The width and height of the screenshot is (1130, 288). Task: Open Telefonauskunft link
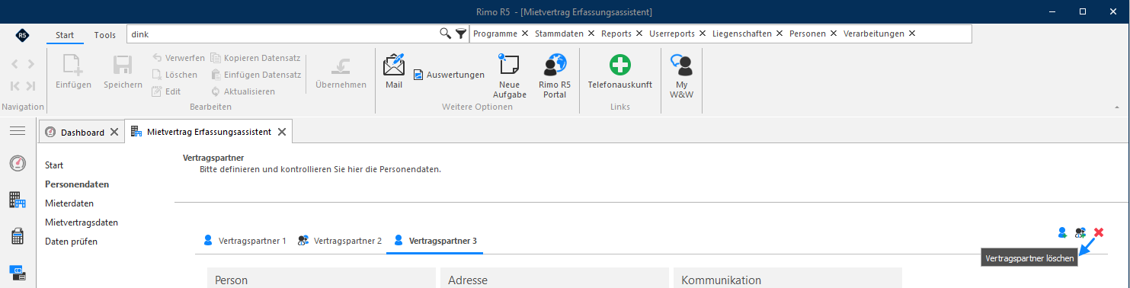click(619, 72)
